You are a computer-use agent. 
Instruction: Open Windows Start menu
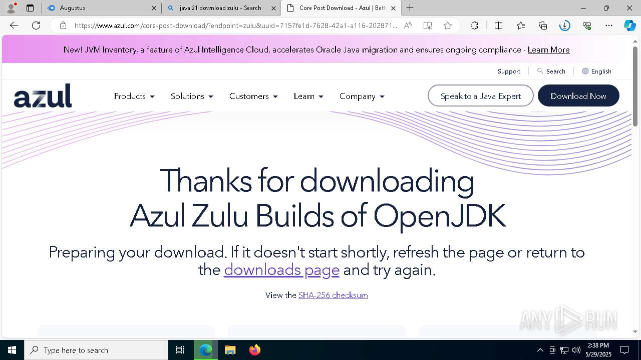12,350
